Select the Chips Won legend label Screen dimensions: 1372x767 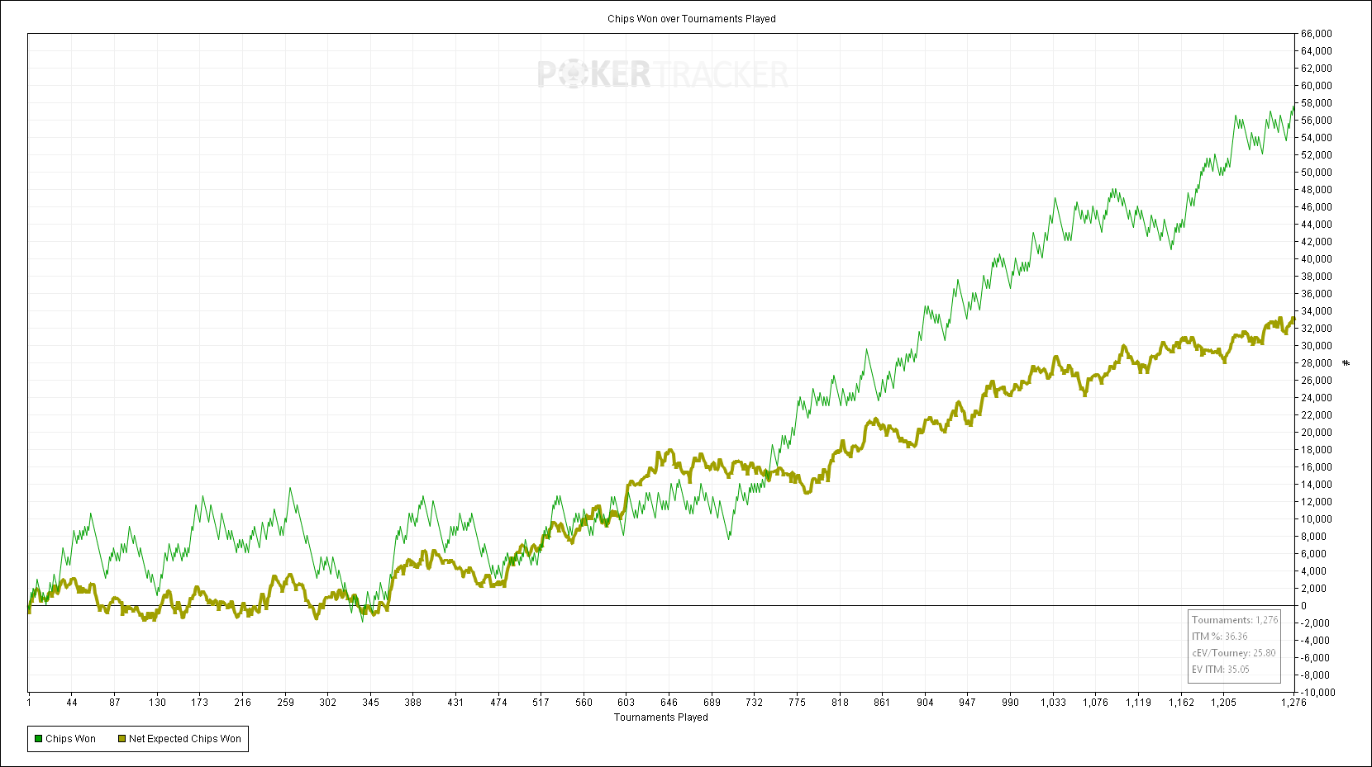(70, 739)
